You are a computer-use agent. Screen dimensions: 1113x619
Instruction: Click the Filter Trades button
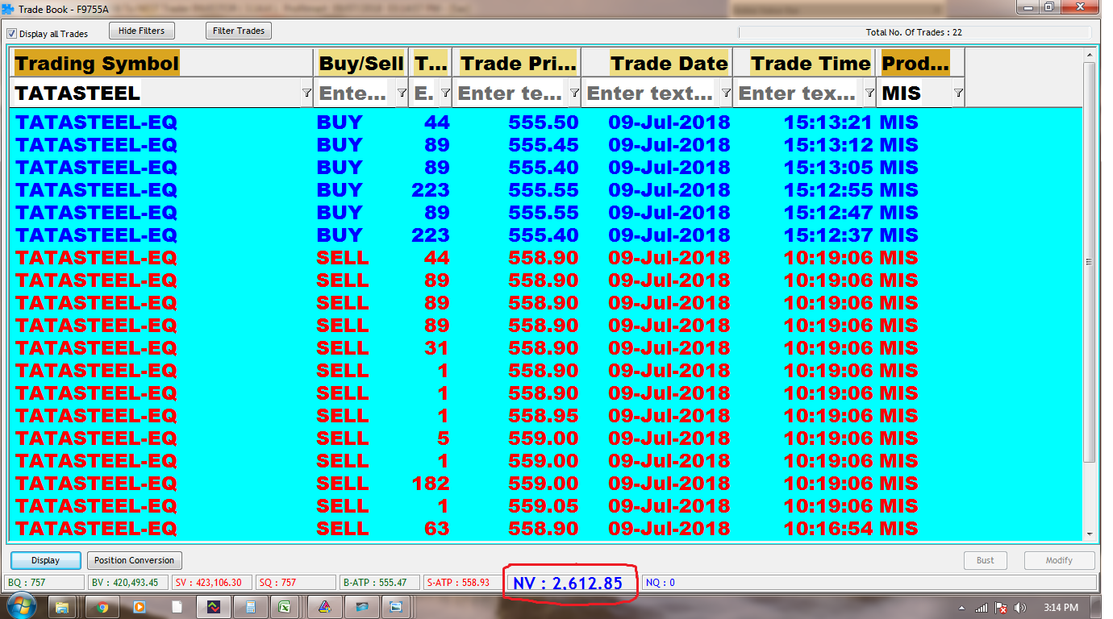click(239, 31)
